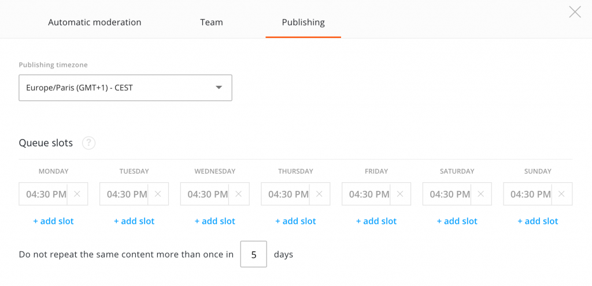
Task: Open the Team tab
Action: (x=212, y=22)
